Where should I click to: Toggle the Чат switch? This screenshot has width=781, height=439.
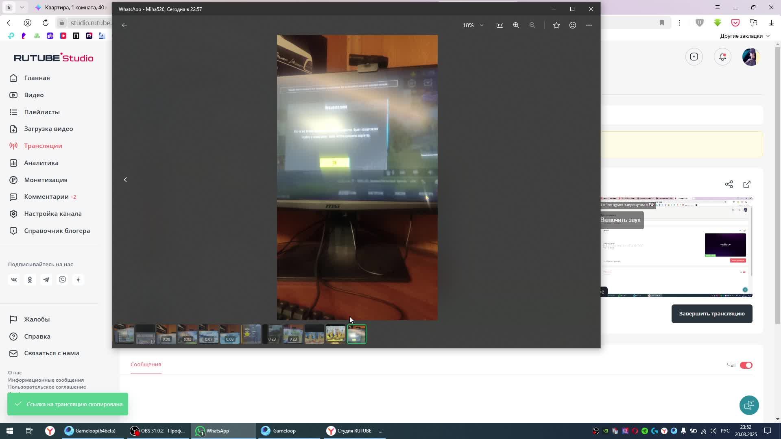pyautogui.click(x=746, y=365)
